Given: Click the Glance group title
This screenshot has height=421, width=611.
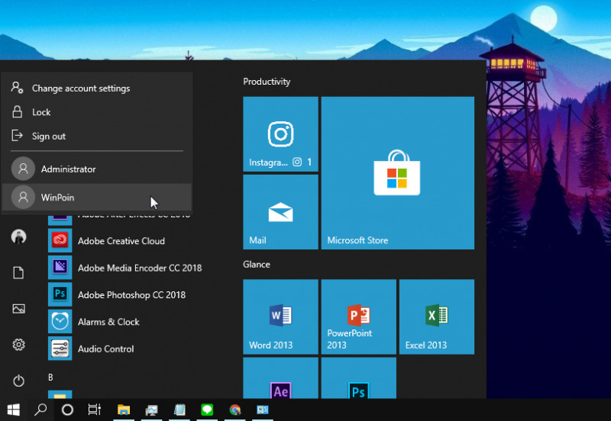Looking at the screenshot, I should (x=257, y=264).
